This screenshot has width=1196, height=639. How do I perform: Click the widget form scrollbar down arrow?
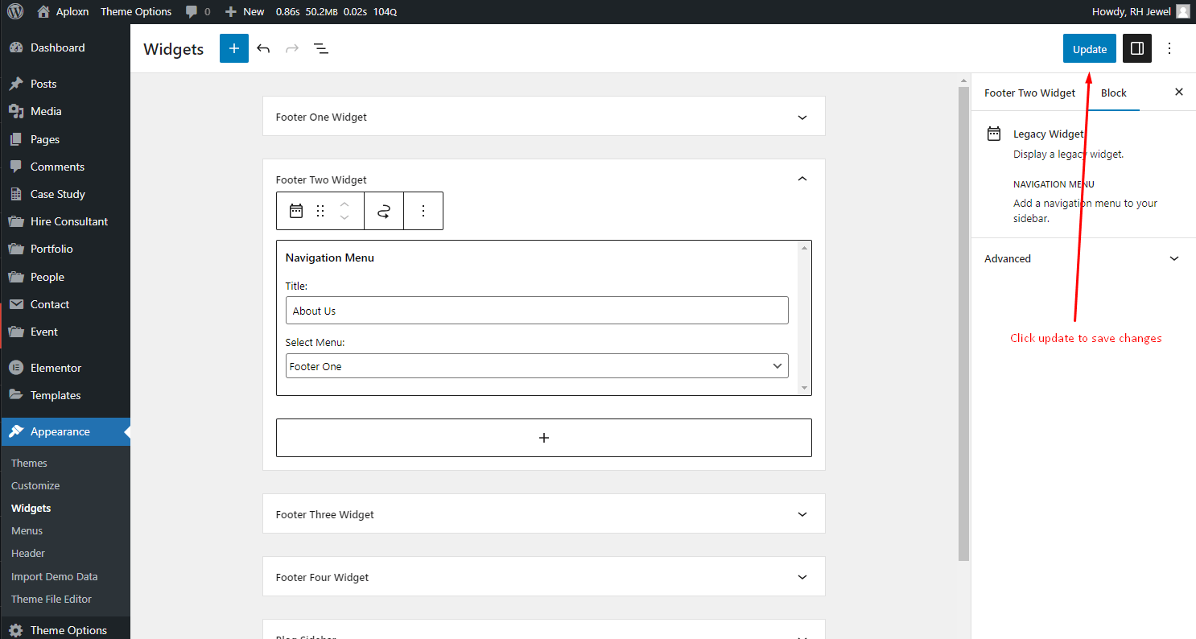(x=805, y=388)
